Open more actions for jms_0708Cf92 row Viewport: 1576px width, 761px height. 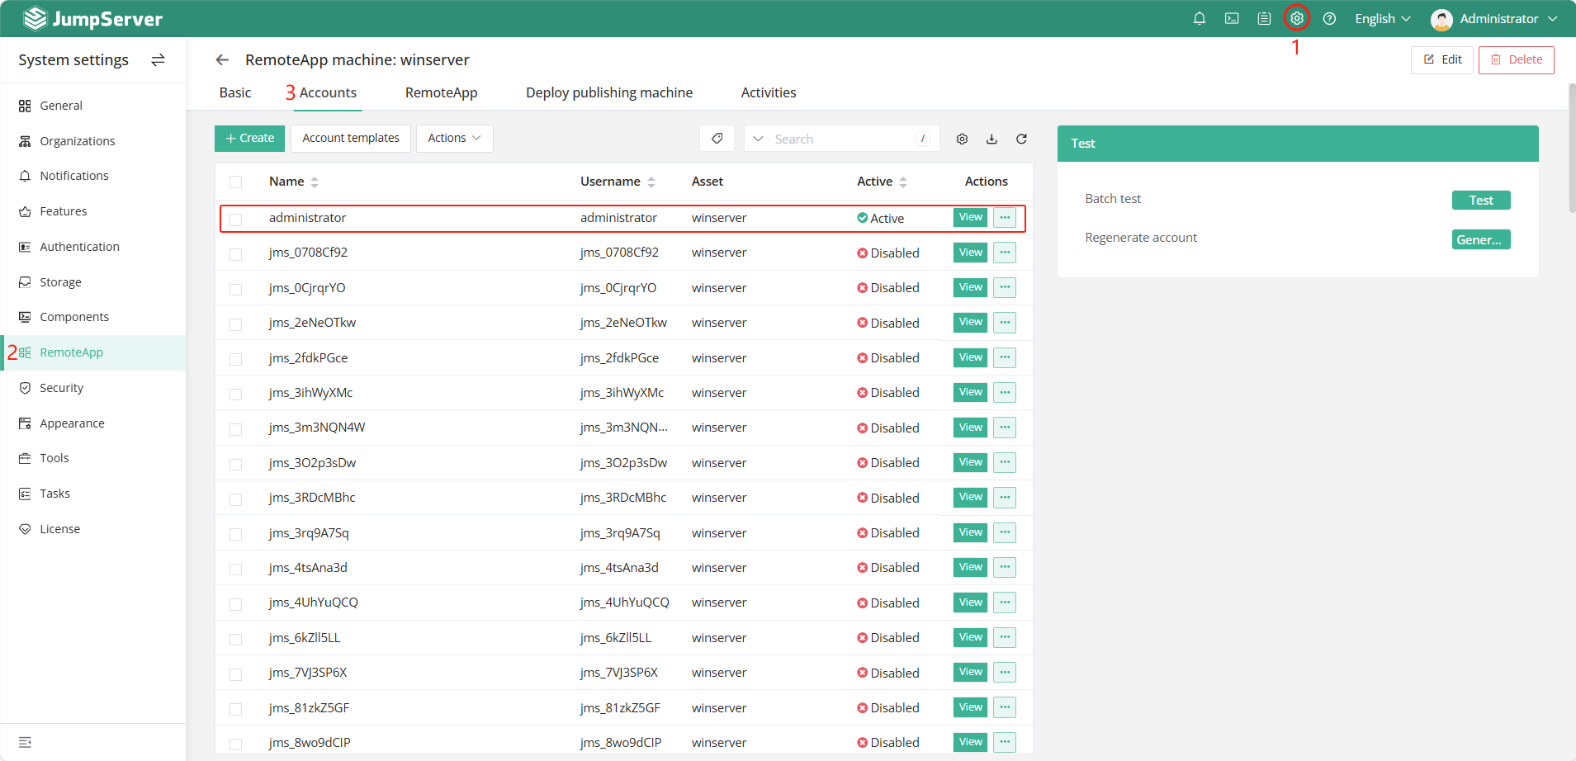click(1005, 253)
